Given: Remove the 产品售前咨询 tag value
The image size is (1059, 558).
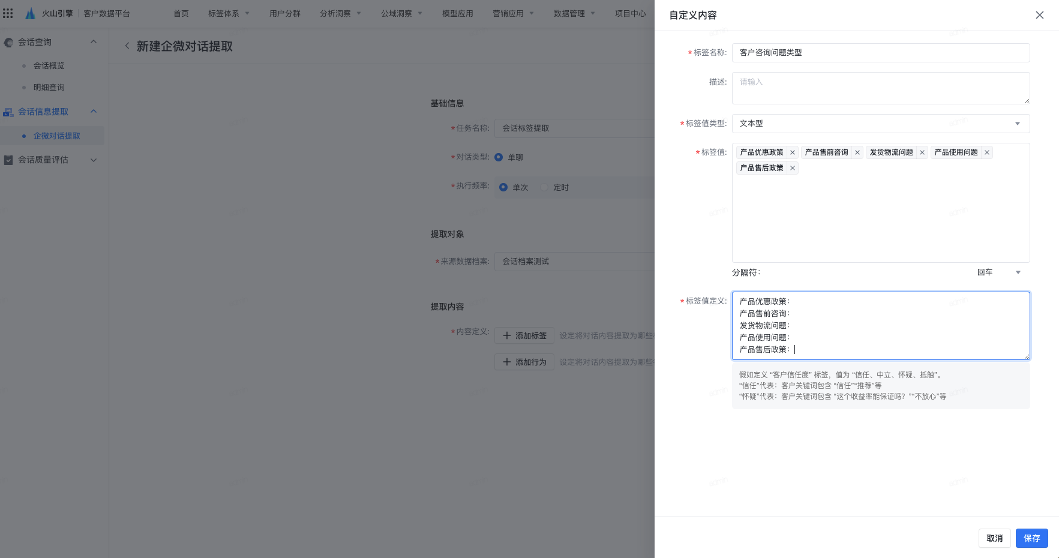Looking at the screenshot, I should click(x=857, y=152).
